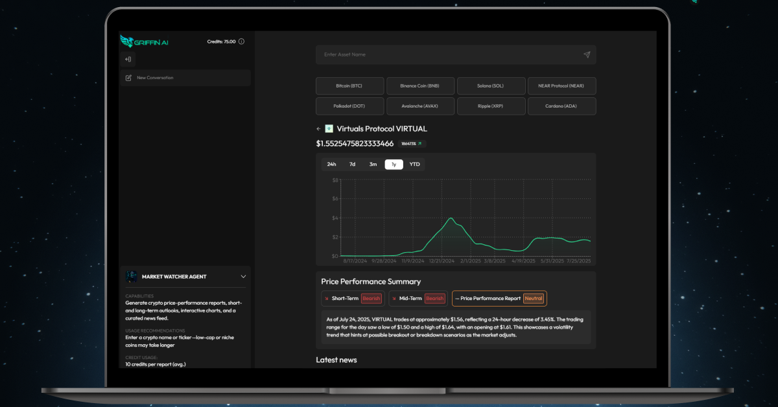Open the Price Performance Report Neutral tab
778x407 pixels.
point(499,298)
